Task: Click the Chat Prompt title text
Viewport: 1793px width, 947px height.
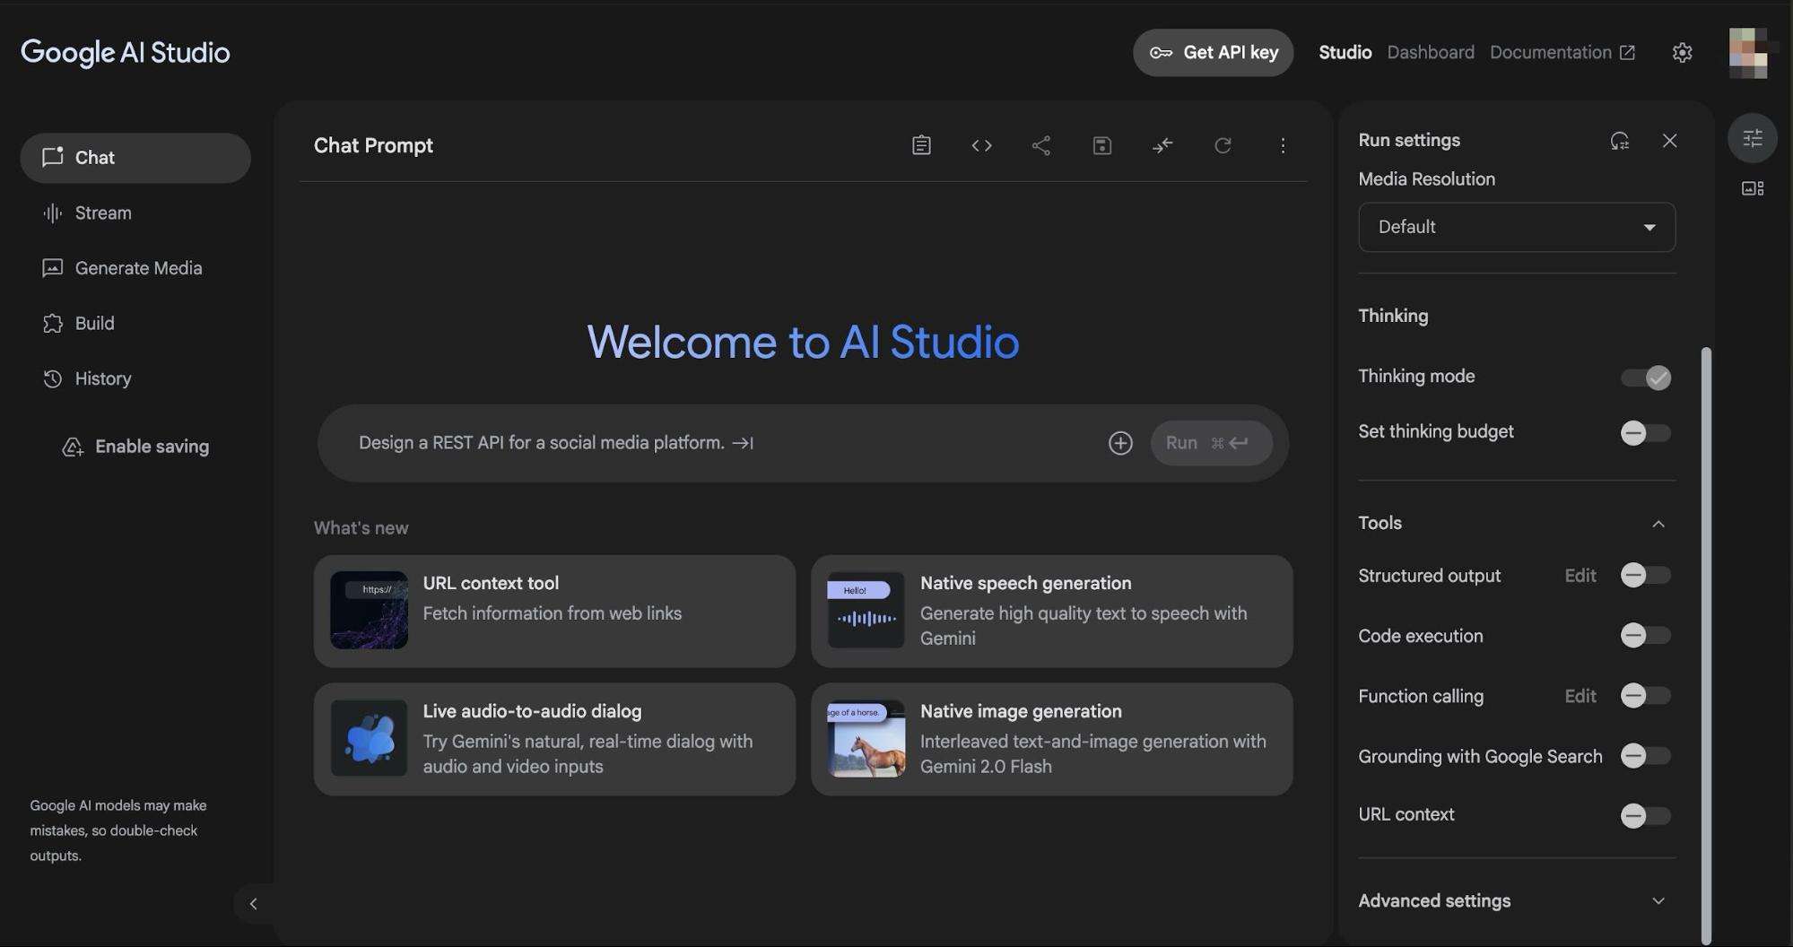Action: [373, 145]
